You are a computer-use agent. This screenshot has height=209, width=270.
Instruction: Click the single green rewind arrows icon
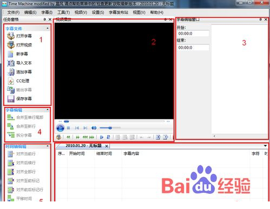tap(68, 137)
